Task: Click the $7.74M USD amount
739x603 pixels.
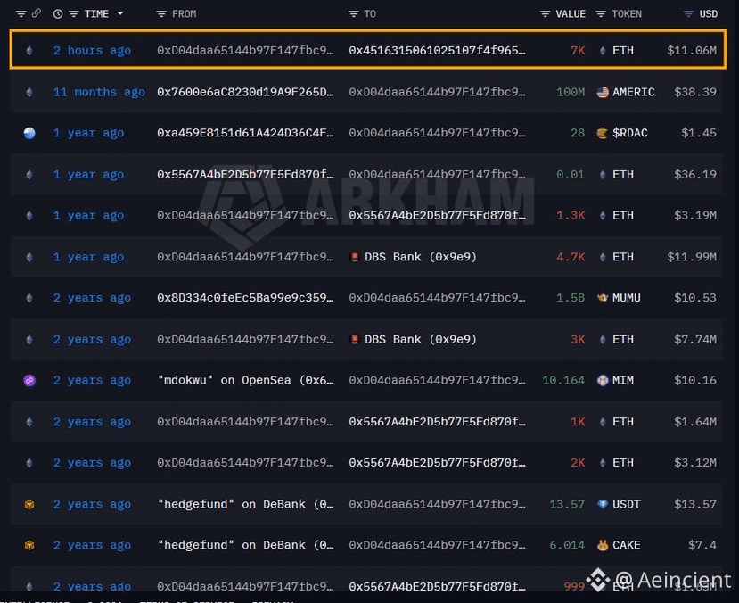Action: tap(695, 340)
